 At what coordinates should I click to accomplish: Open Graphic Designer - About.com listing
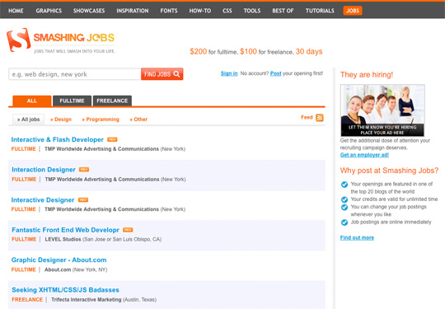coord(59,260)
